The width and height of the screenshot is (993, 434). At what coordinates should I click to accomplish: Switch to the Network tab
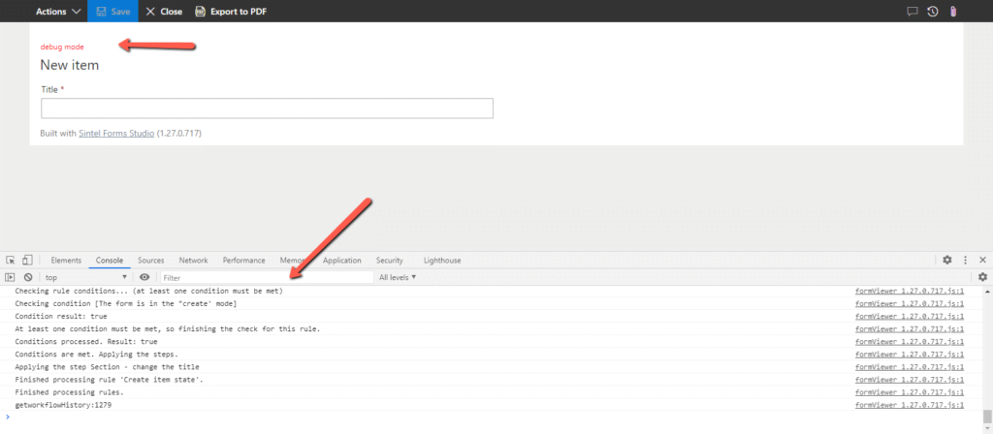[x=193, y=261]
